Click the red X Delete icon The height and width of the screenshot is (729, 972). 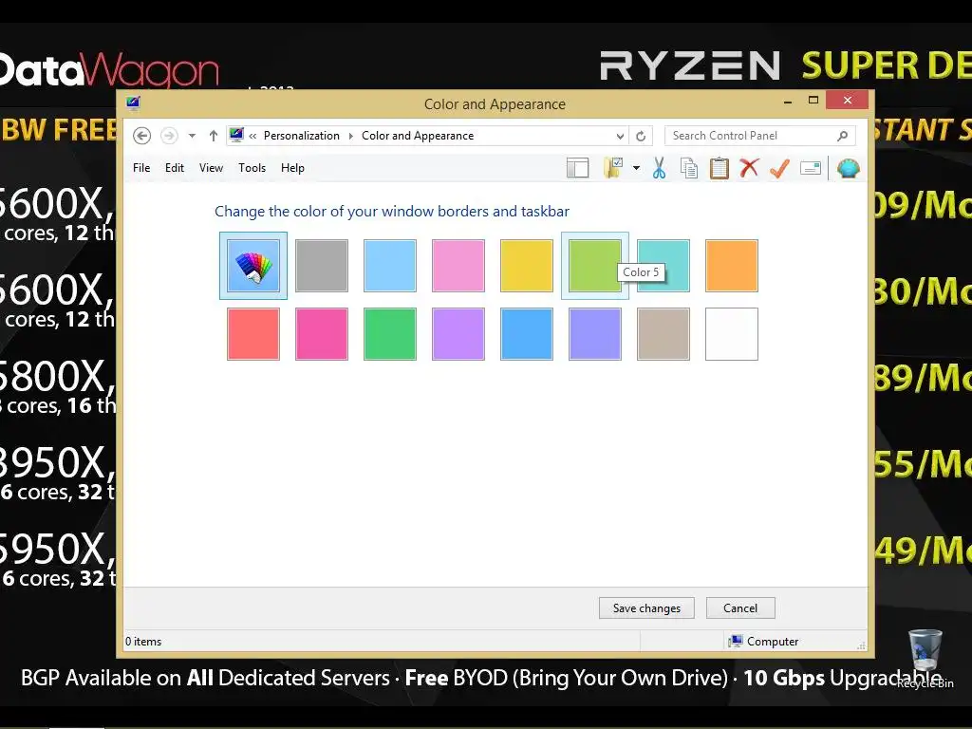749,167
